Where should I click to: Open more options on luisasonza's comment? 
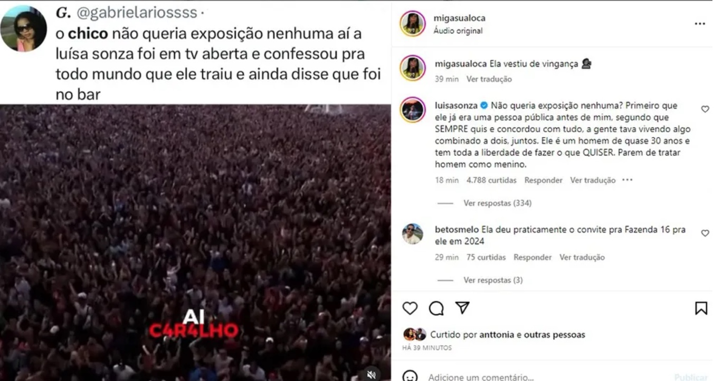(x=627, y=180)
